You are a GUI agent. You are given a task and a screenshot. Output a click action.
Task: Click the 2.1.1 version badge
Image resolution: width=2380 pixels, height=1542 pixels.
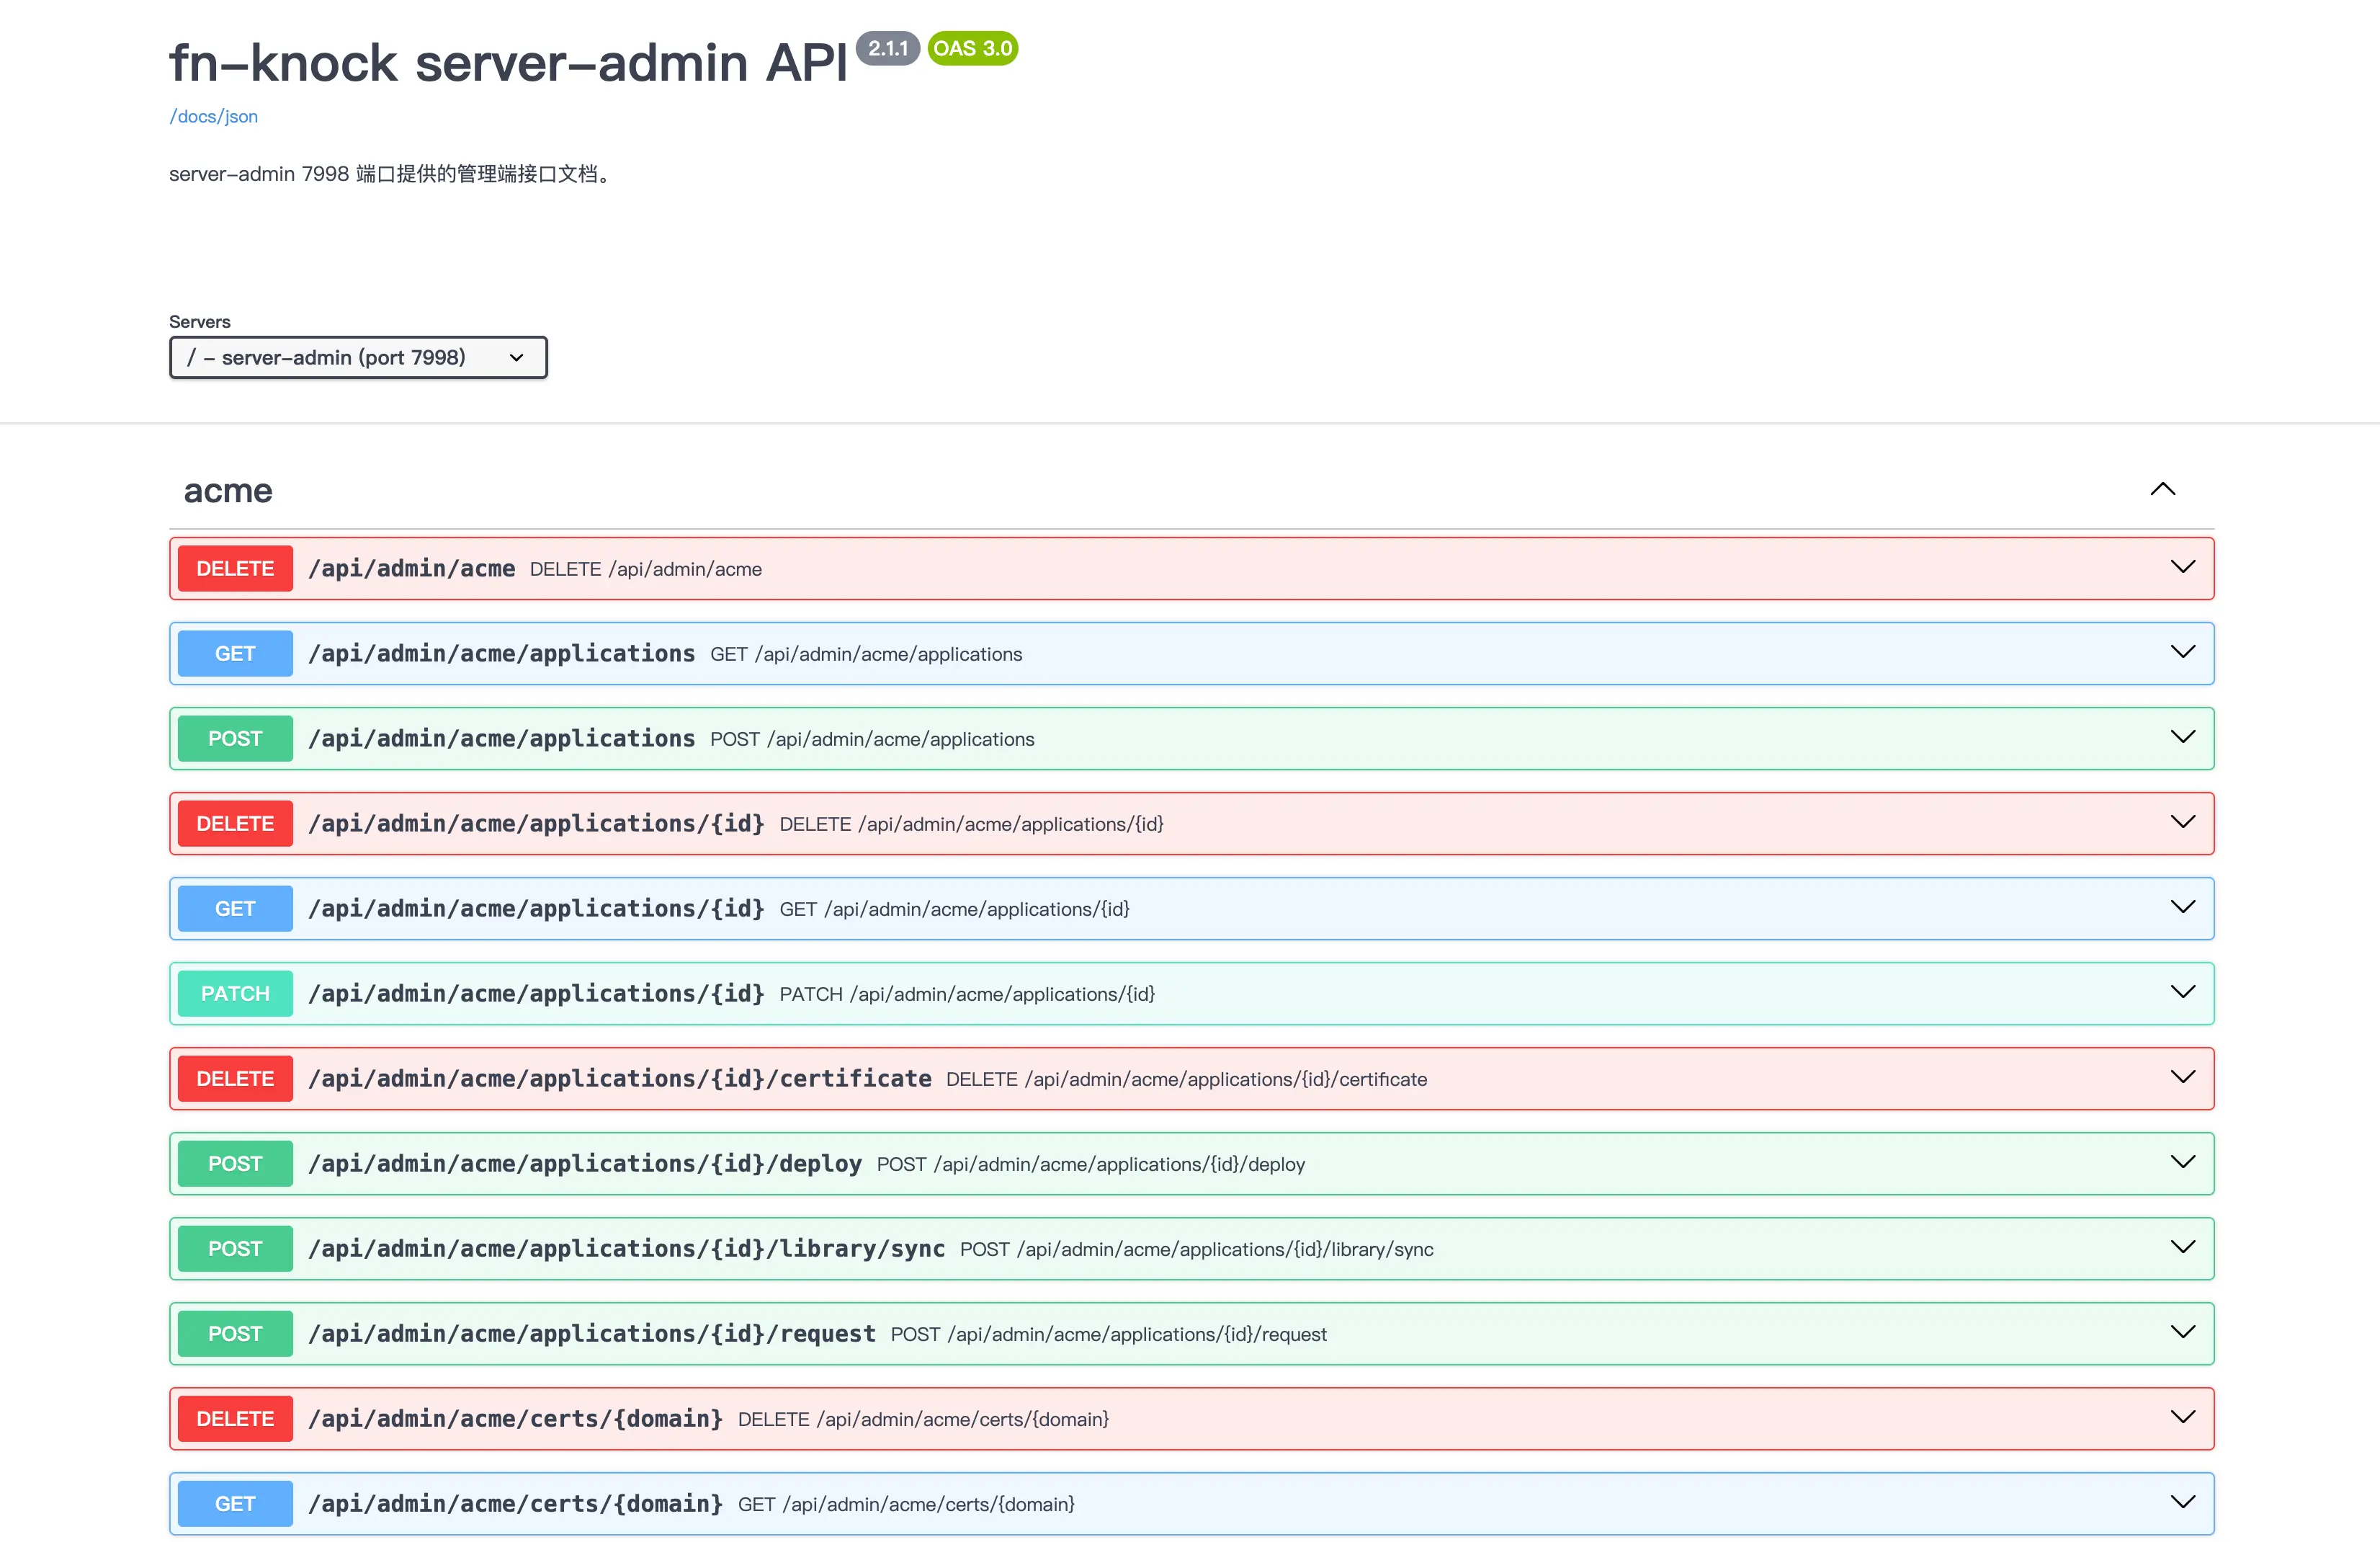pyautogui.click(x=888, y=48)
